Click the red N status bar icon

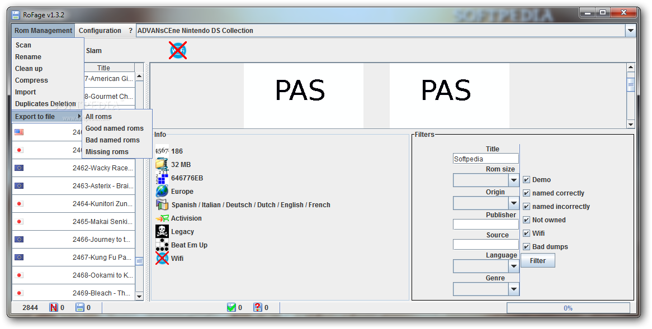(x=54, y=307)
